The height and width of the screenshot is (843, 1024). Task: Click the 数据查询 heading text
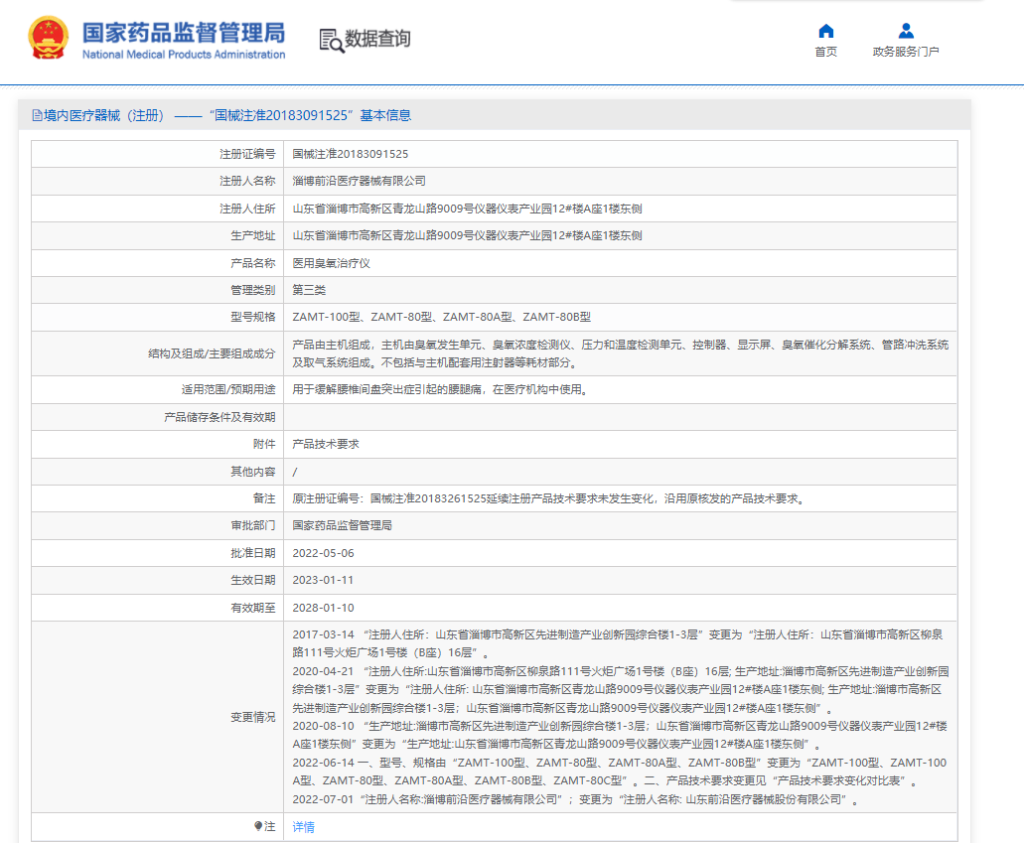(x=377, y=39)
